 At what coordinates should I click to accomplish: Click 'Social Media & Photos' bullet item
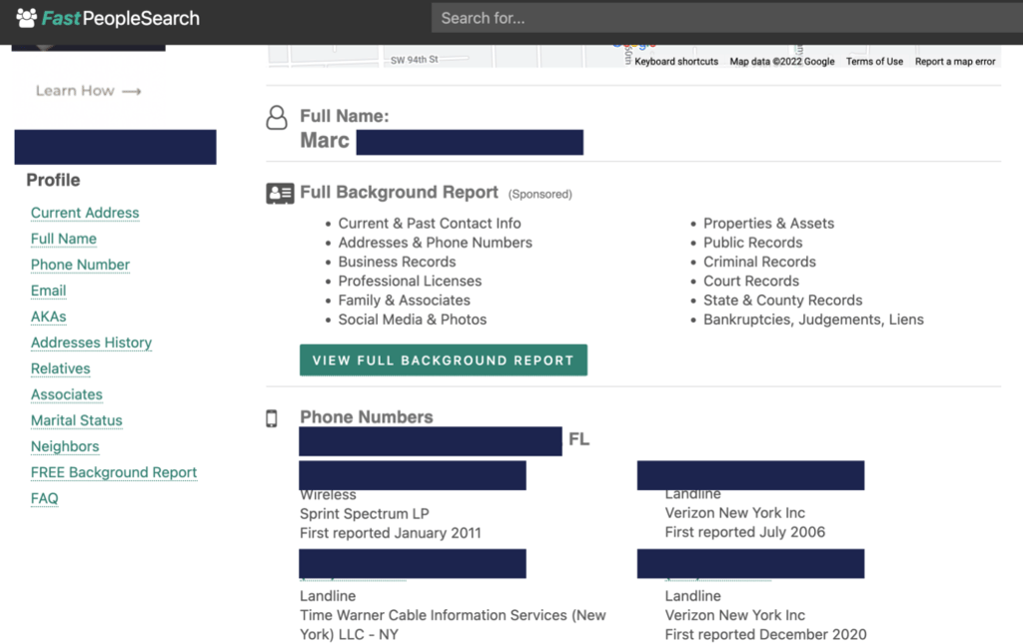(x=413, y=320)
